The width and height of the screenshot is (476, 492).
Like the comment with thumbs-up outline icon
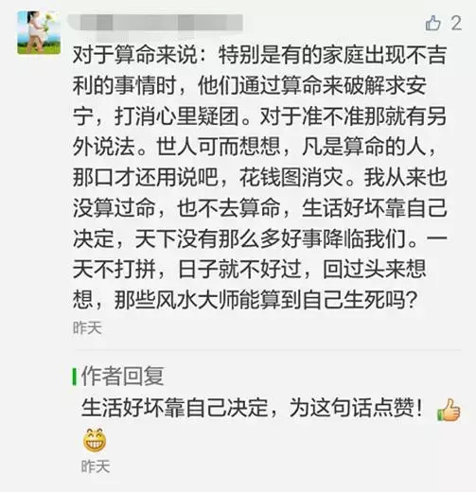[432, 23]
